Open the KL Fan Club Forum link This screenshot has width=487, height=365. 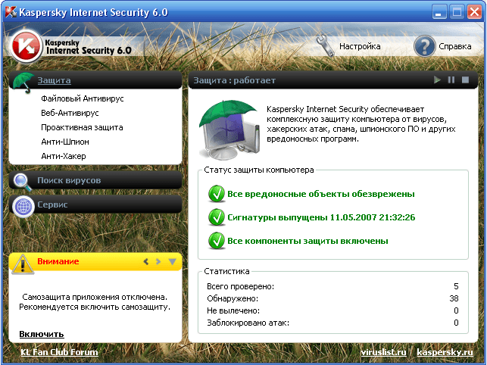coord(59,352)
